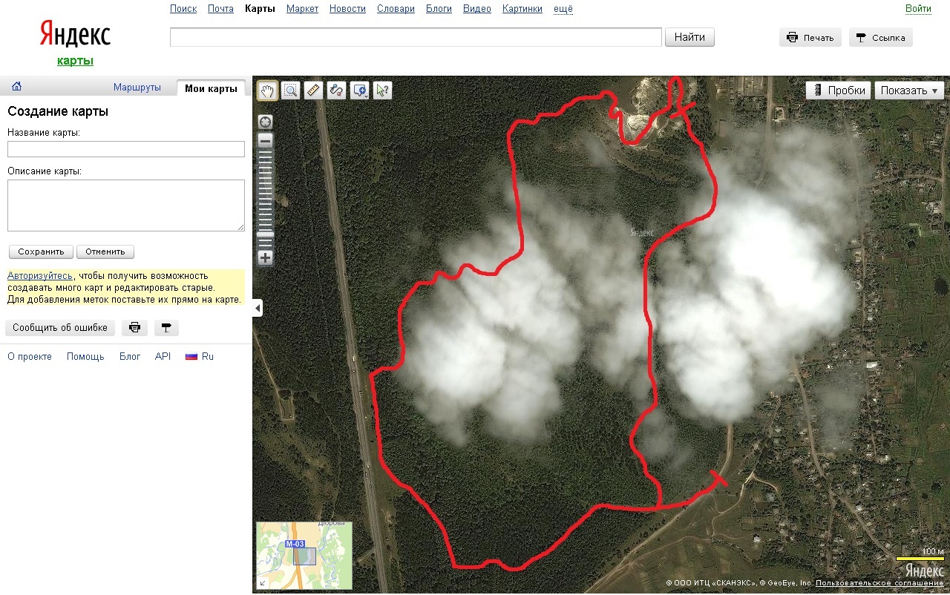Click the Описание карты text area

126,206
